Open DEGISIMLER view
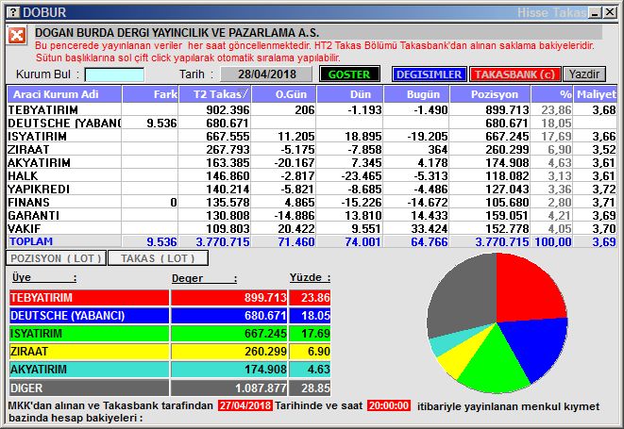The width and height of the screenshot is (624, 429). [x=429, y=74]
